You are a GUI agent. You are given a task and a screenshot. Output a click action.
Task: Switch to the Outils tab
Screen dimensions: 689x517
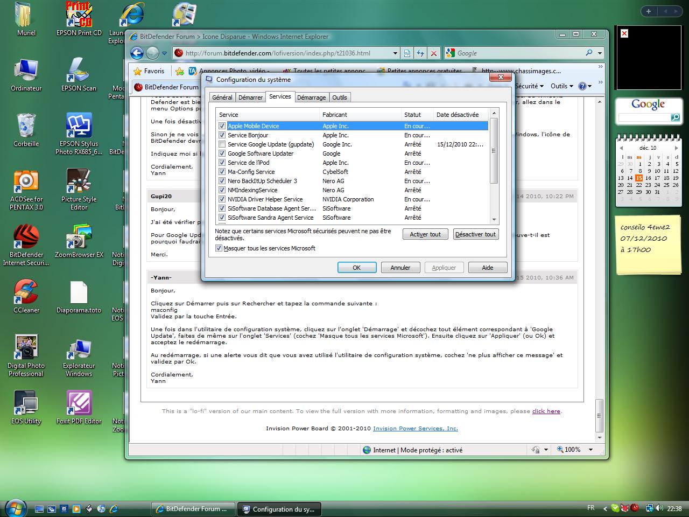[340, 97]
